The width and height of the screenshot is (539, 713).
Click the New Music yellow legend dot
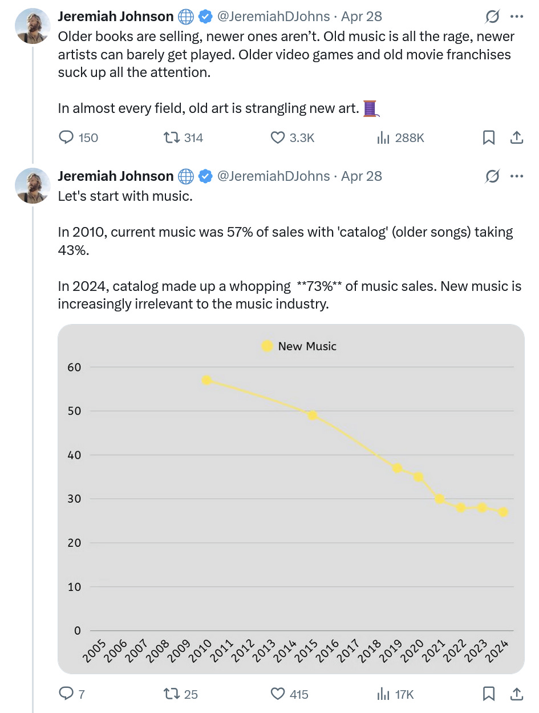267,346
